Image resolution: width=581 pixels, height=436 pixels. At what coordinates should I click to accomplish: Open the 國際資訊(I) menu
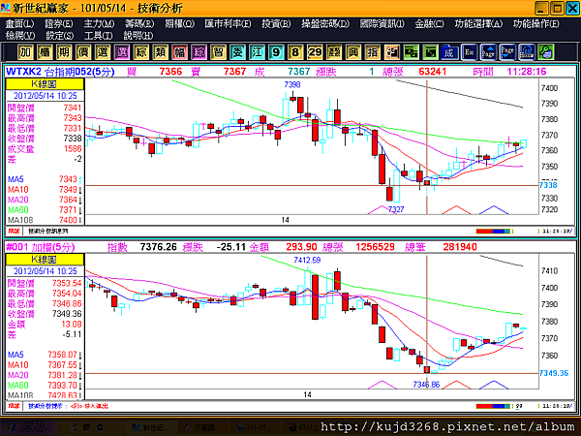[x=382, y=23]
